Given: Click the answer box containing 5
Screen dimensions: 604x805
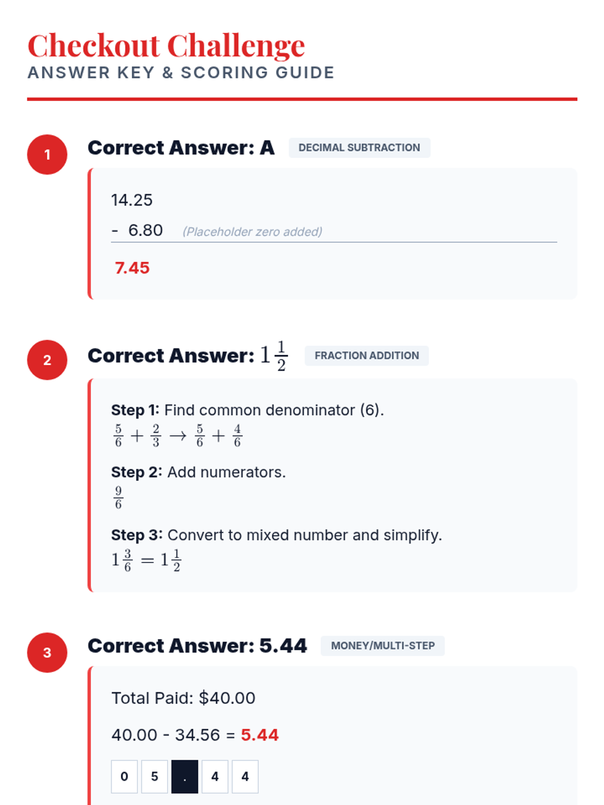Looking at the screenshot, I should click(155, 777).
